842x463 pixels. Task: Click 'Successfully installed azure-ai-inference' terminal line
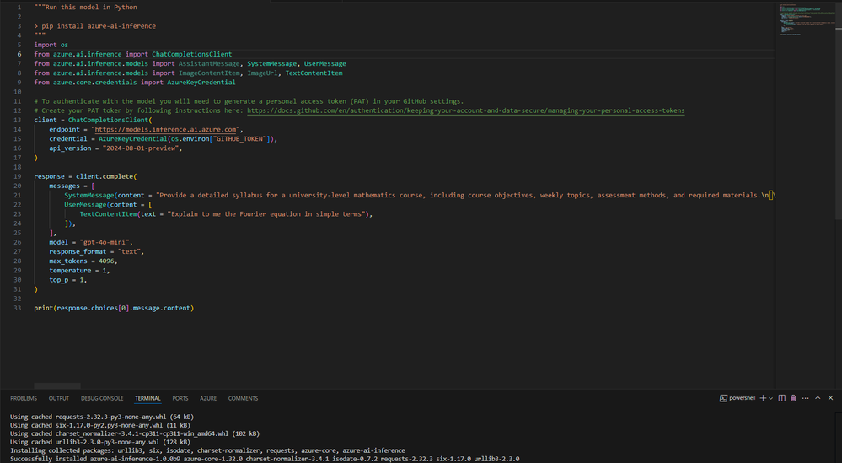coord(265,459)
